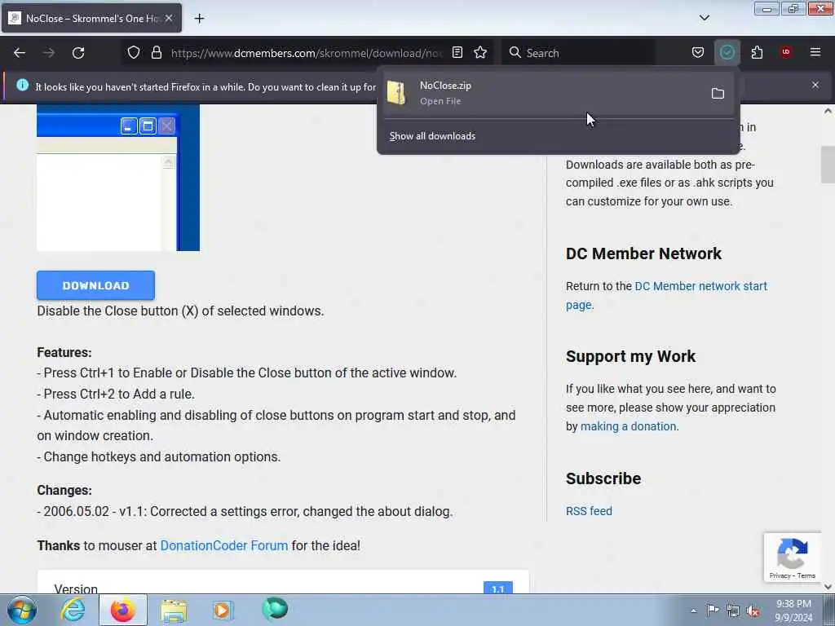This screenshot has width=835, height=626.
Task: Click the forward navigation arrow
Action: pos(49,53)
